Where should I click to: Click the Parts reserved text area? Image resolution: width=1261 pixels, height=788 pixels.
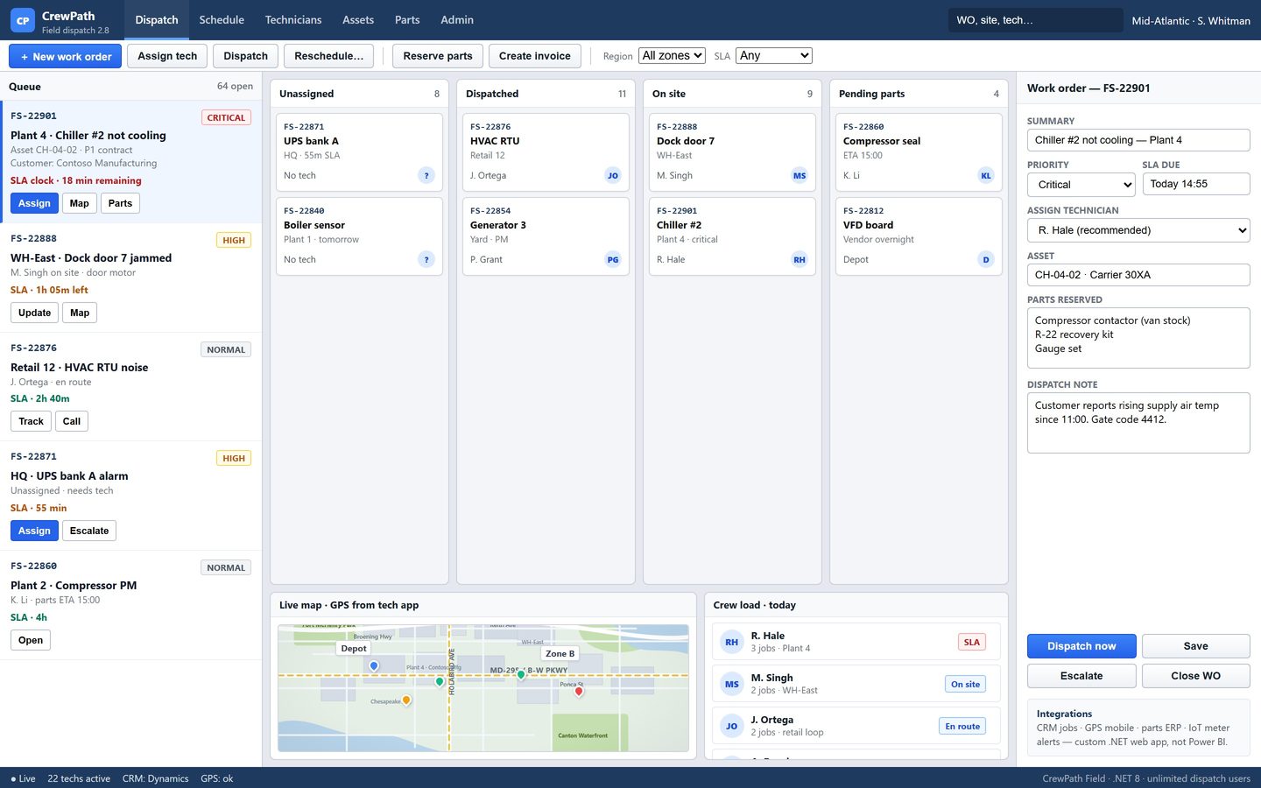point(1138,338)
